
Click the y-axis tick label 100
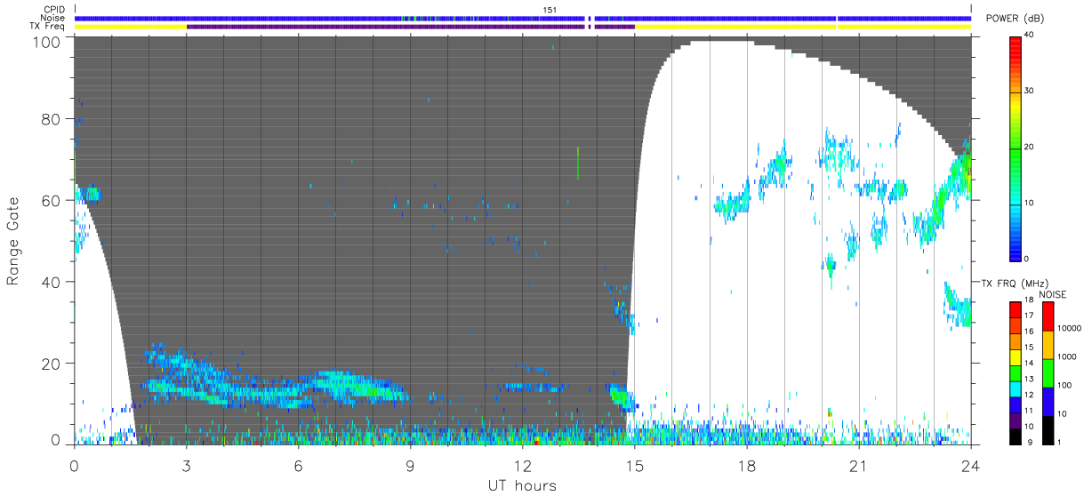click(45, 41)
